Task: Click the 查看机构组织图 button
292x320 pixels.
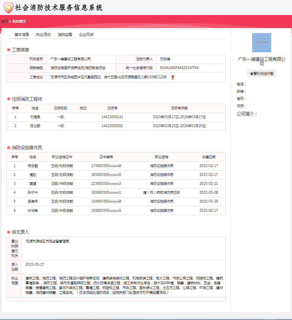Action: (x=262, y=73)
